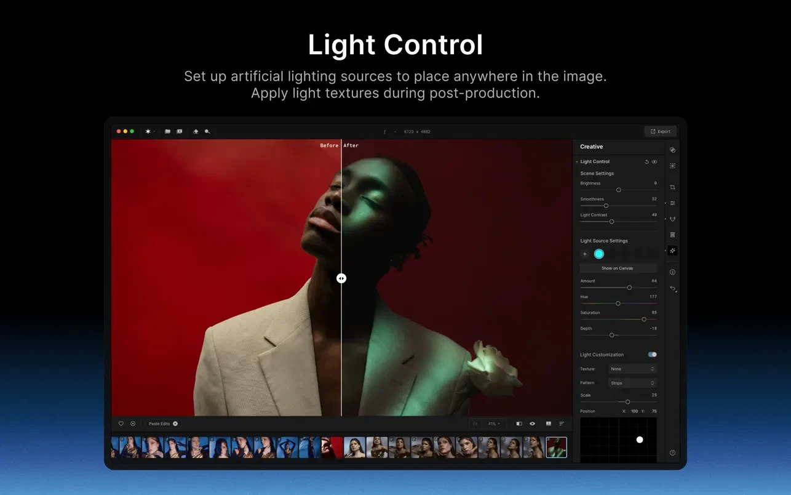Screen dimensions: 791x495
Task: Add a new light source with plus
Action: pos(585,254)
